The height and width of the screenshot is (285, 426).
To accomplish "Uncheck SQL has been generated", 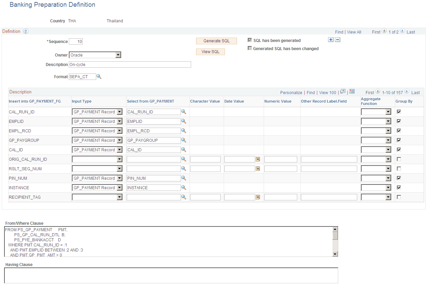I will coord(250,40).
